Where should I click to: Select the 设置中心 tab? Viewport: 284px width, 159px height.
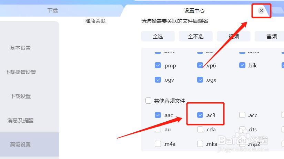[194, 11]
